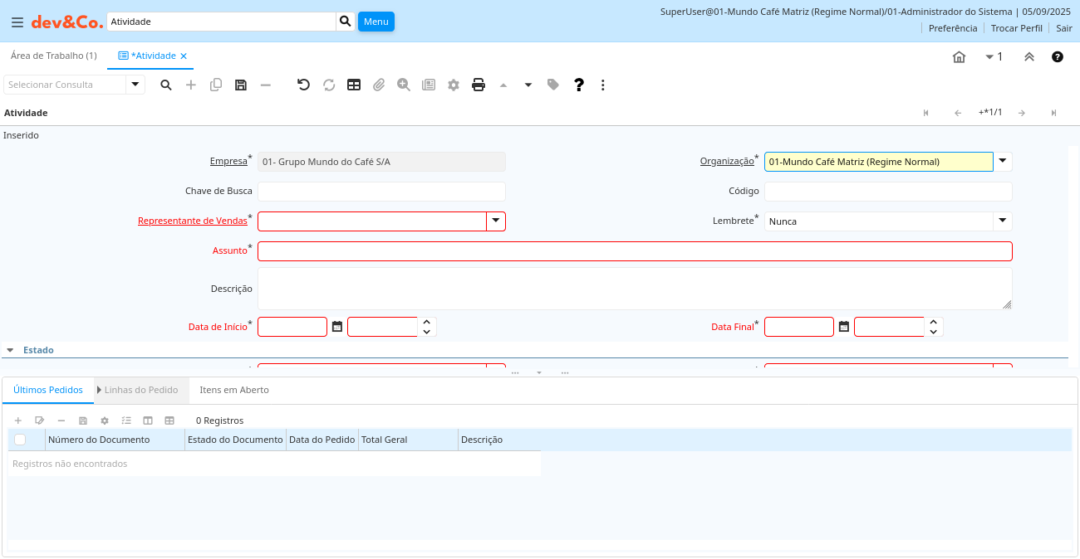Click the blue Menu button
Image resolution: width=1080 pixels, height=559 pixels.
[376, 22]
